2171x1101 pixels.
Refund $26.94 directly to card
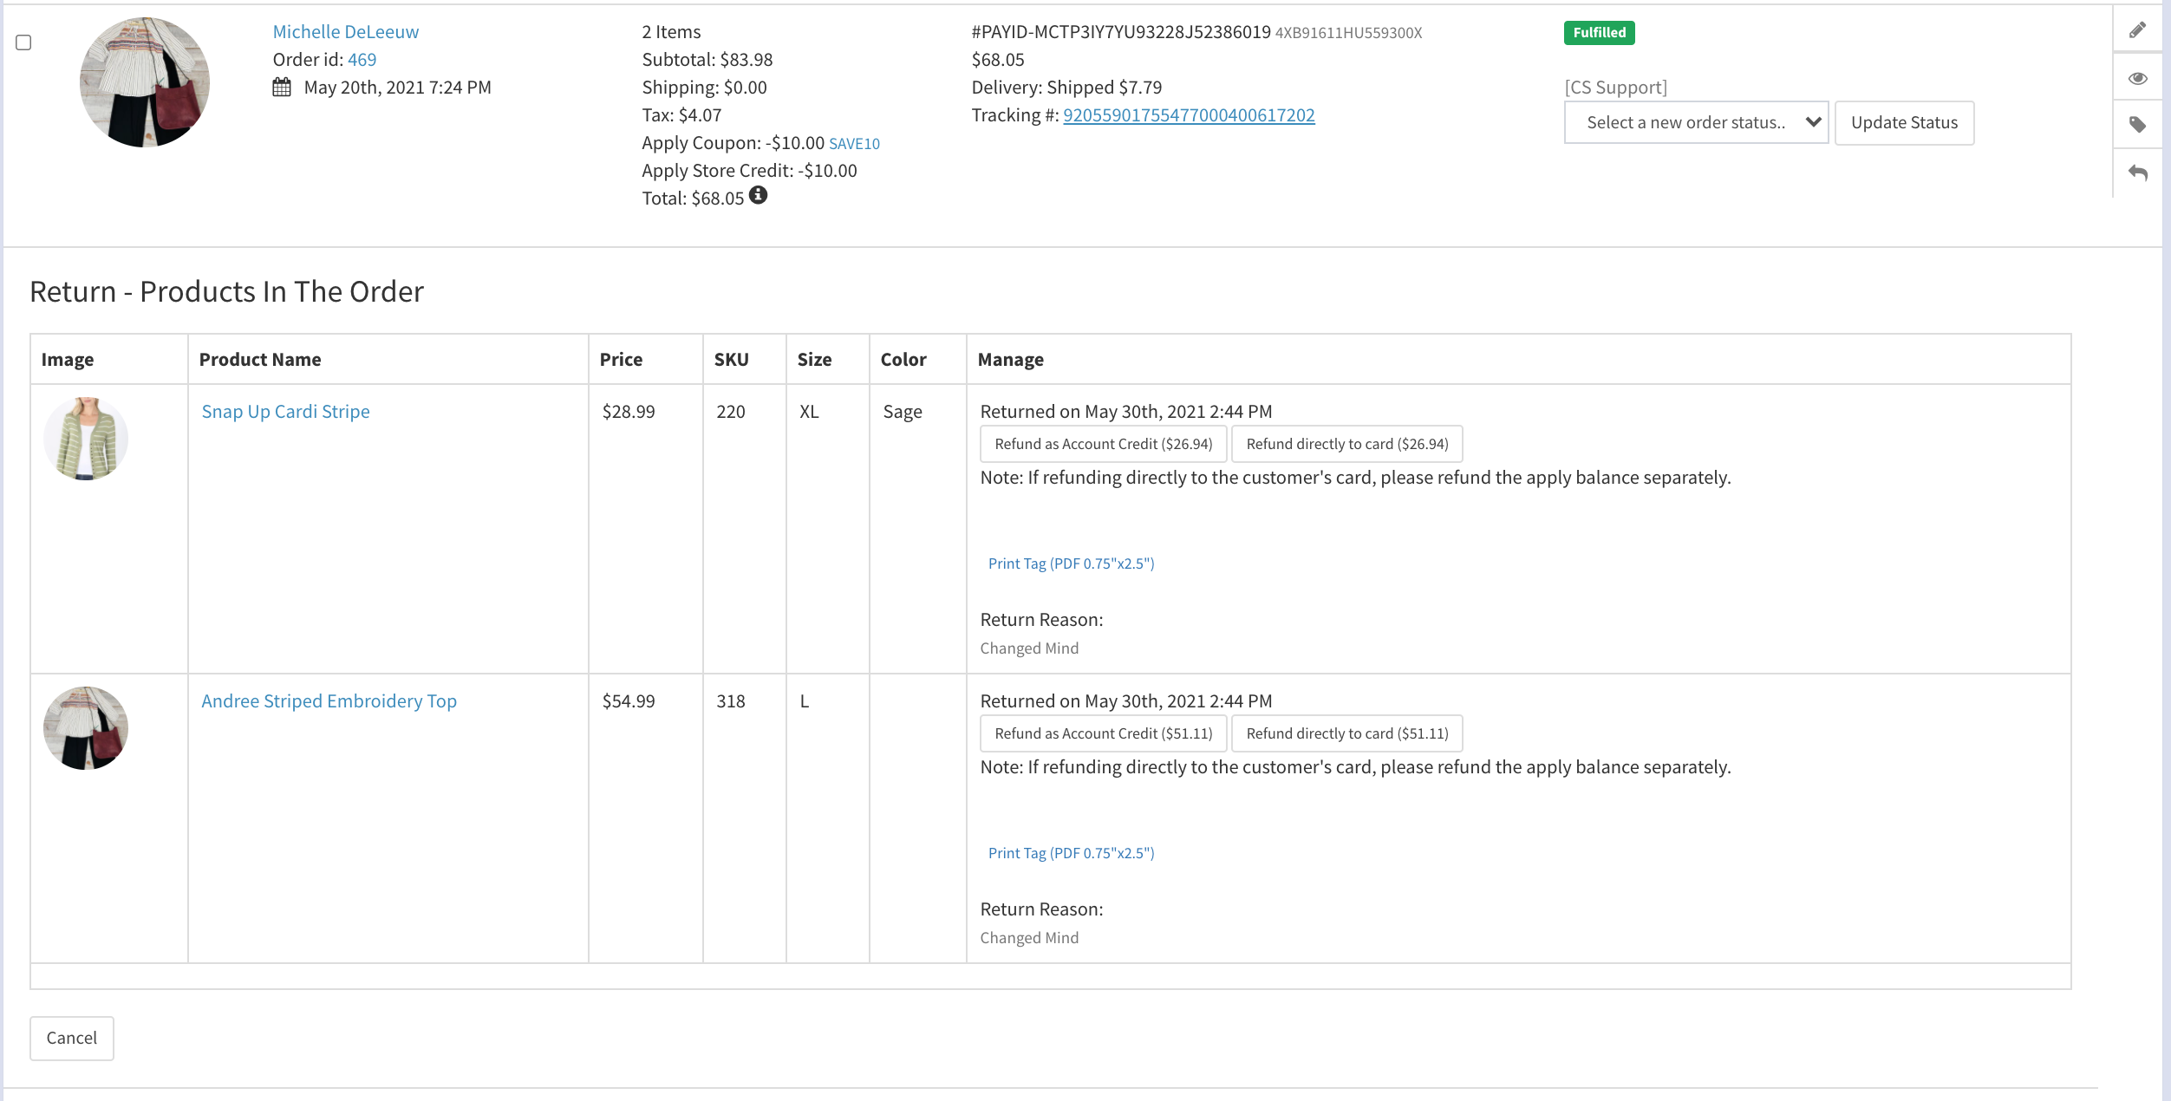[x=1346, y=444]
